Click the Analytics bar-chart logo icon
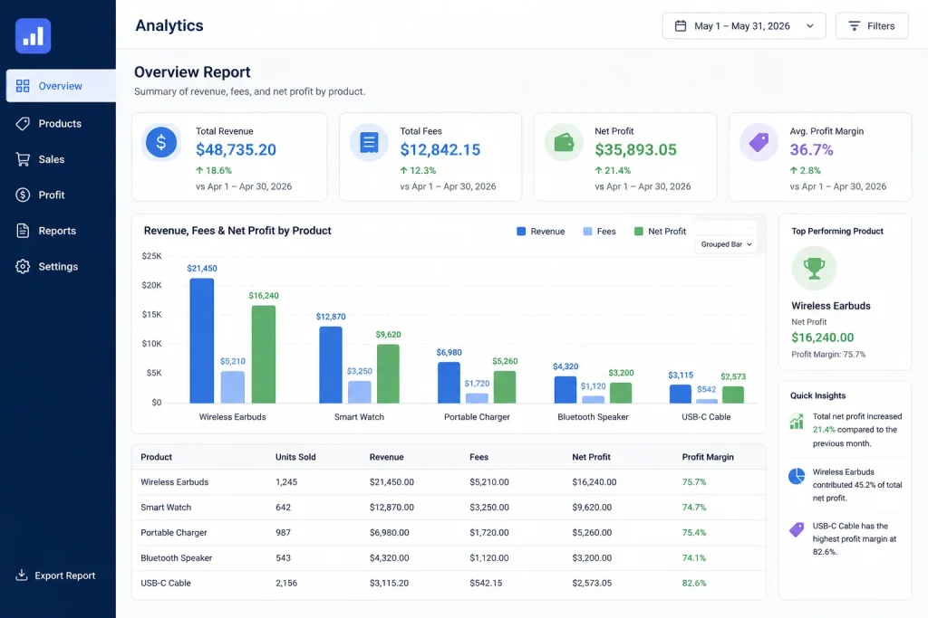 (34, 36)
